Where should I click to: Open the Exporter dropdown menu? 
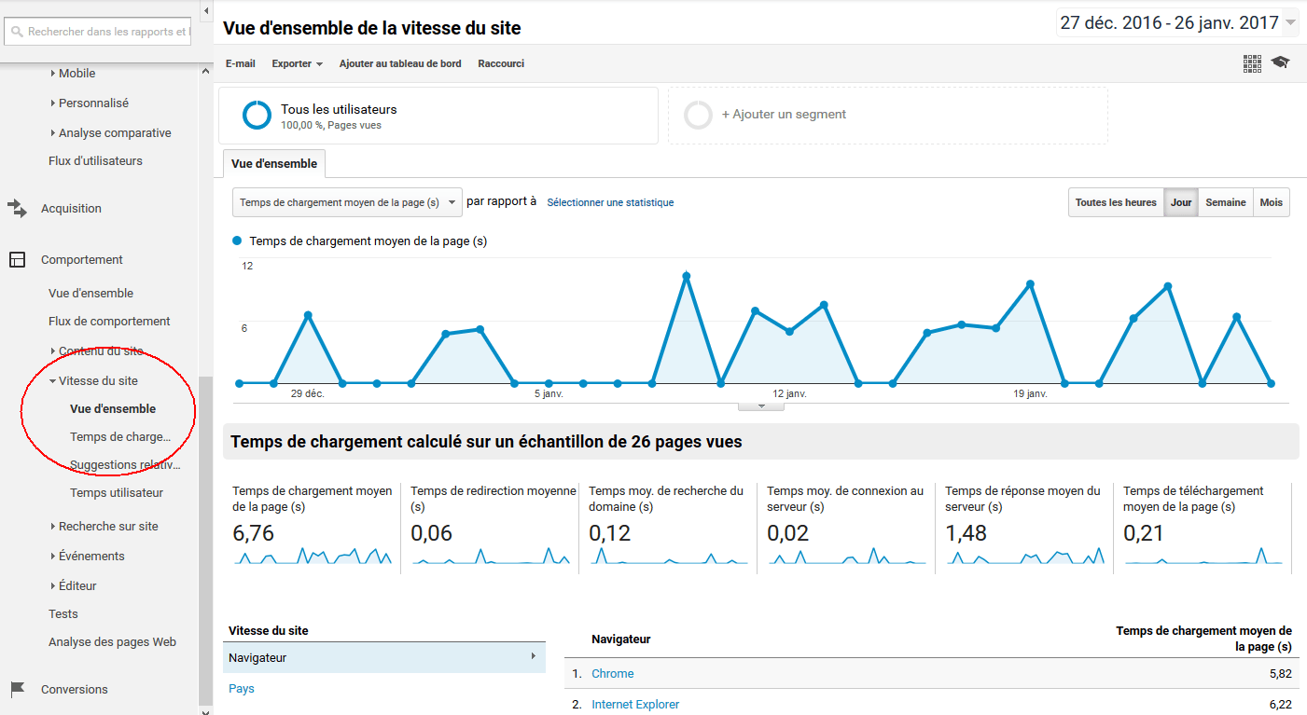297,63
